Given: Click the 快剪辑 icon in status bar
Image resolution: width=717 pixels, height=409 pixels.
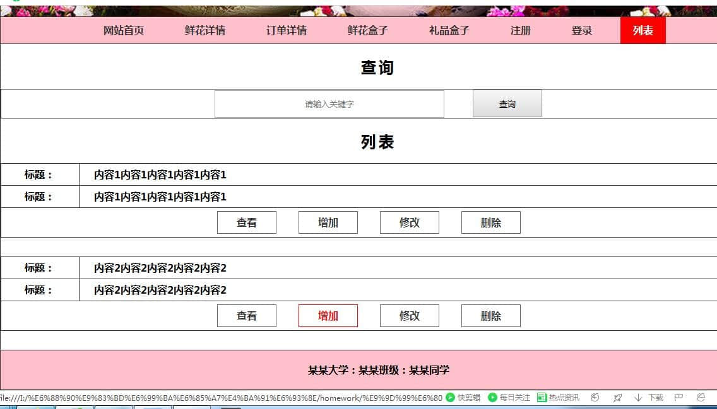Looking at the screenshot, I should 451,398.
